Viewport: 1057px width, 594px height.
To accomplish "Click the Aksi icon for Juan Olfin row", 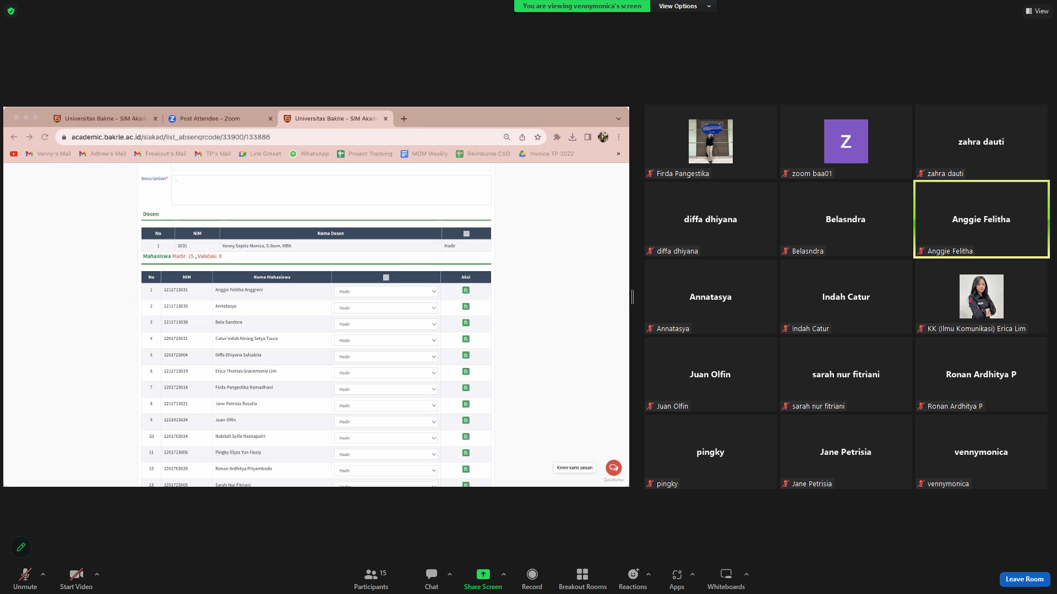I will pos(466,420).
